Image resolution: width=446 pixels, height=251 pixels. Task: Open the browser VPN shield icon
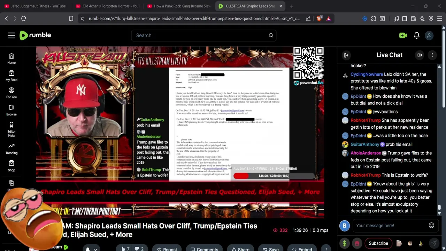click(431, 18)
